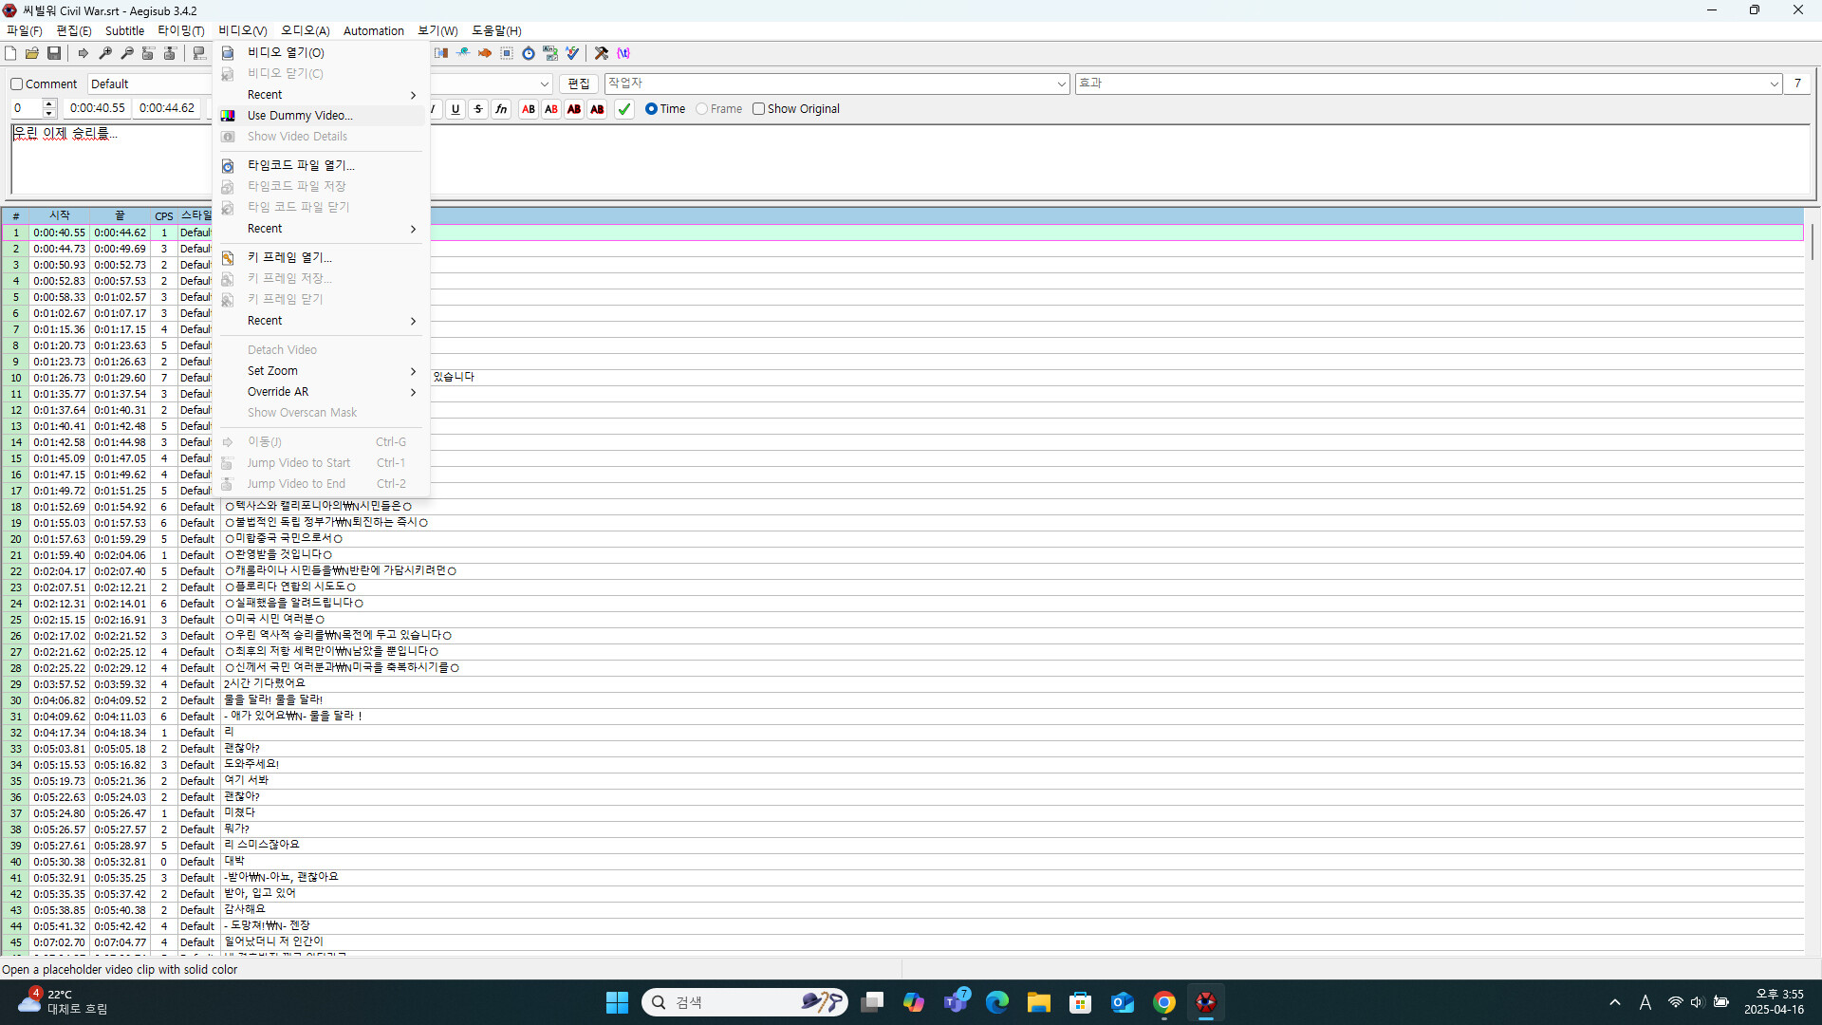
Task: Click the strikethrough formatting button
Action: pos(478,109)
